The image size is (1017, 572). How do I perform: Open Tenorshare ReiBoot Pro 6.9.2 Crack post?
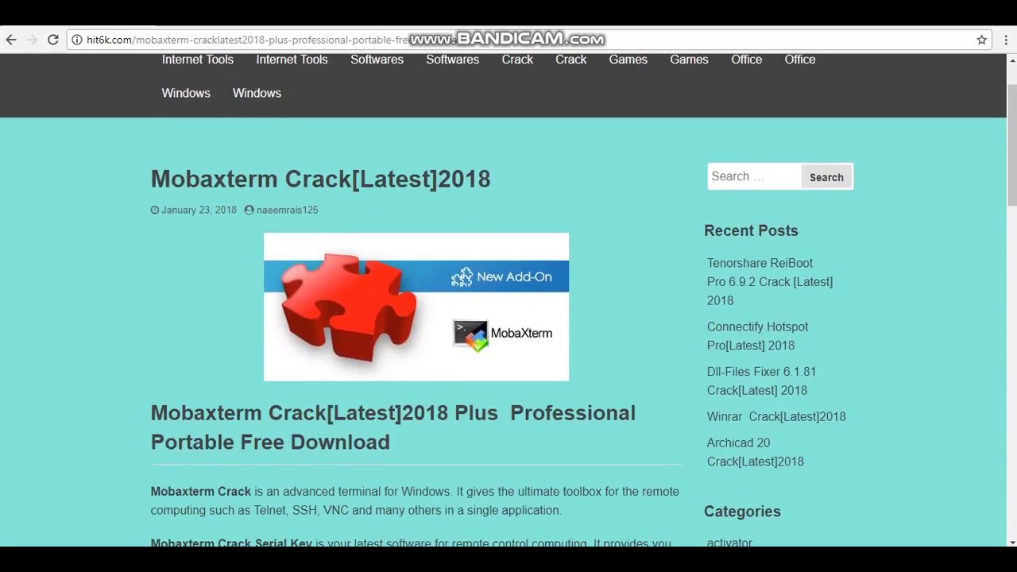coord(770,282)
